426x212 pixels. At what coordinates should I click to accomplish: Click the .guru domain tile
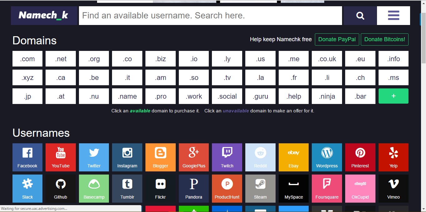point(260,96)
